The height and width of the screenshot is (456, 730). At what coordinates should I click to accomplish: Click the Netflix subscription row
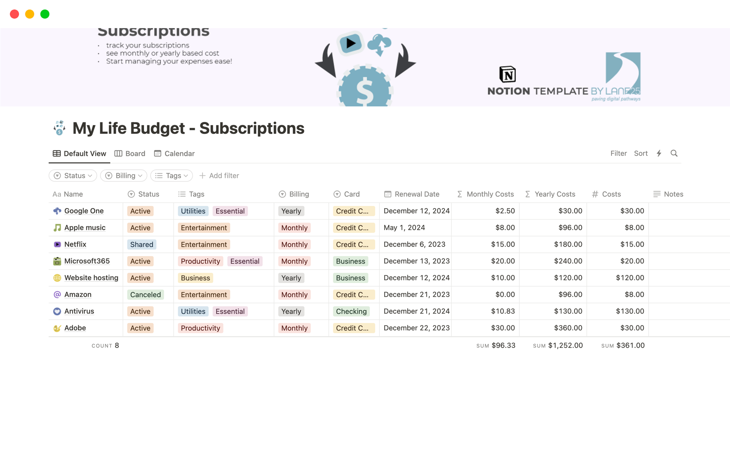pyautogui.click(x=365, y=244)
